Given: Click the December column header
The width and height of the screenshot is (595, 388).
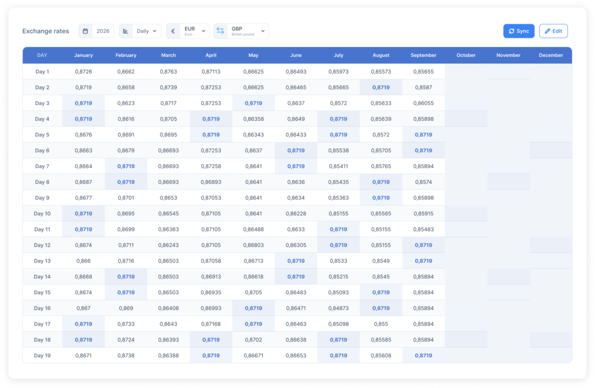Looking at the screenshot, I should [x=551, y=55].
